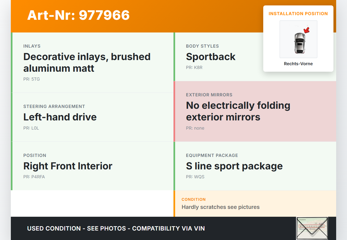
Task: Click the PR: P4RFA code
Action: pos(34,177)
